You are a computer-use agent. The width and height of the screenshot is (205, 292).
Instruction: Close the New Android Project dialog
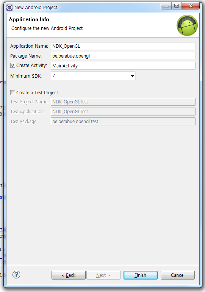[x=191, y=6]
